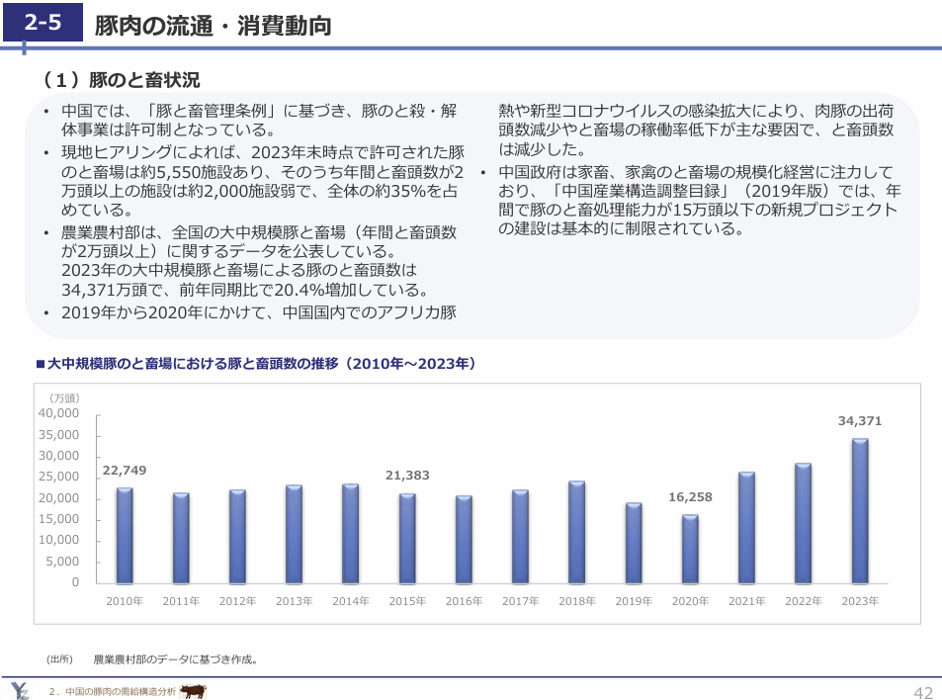Click y-axis value 15,000
The image size is (942, 700).
[59, 519]
